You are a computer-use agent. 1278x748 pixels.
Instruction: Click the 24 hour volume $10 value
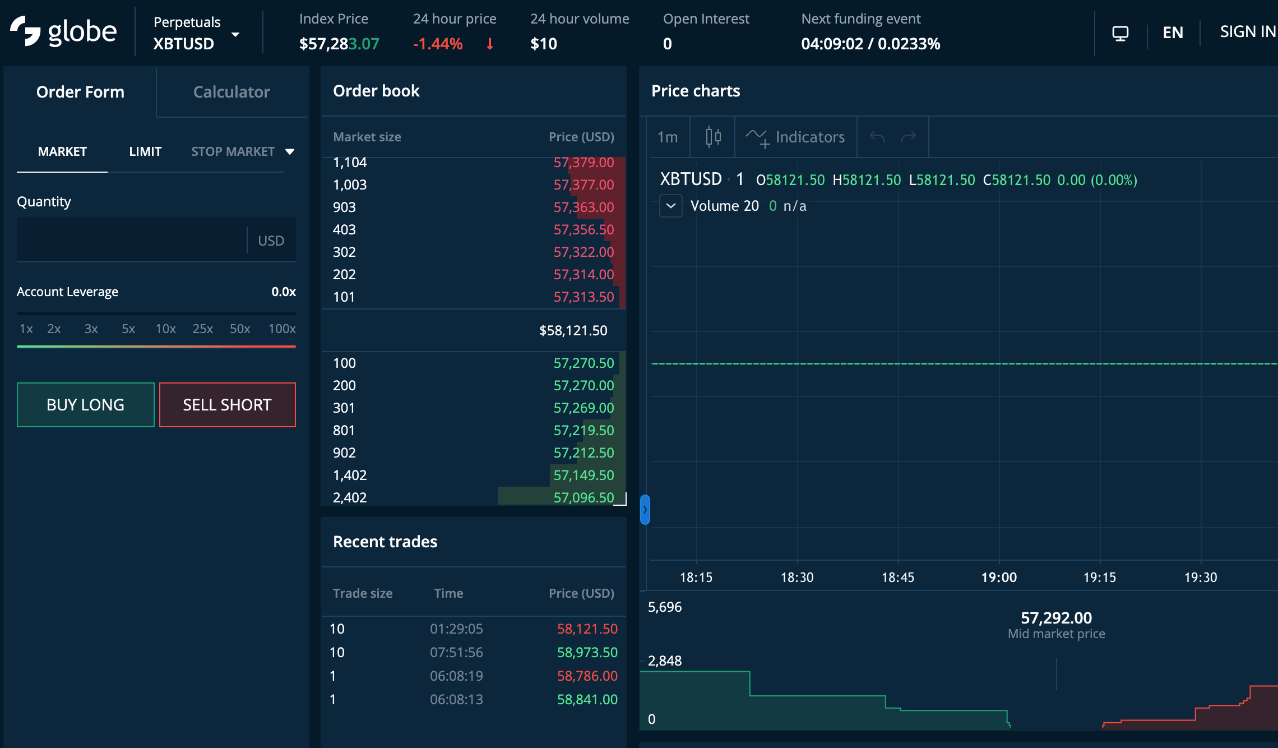pyautogui.click(x=544, y=44)
